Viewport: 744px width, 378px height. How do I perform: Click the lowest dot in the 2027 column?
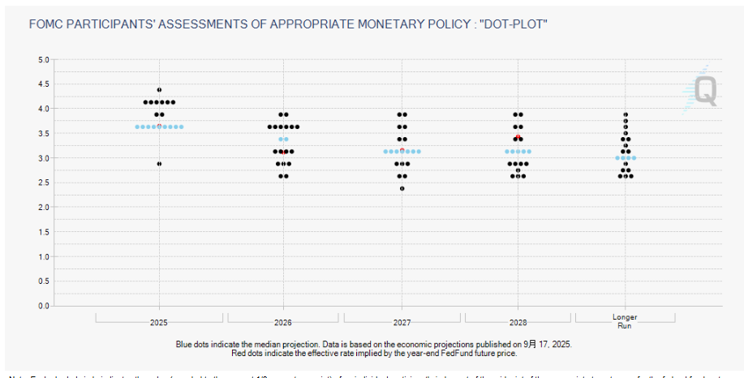402,188
